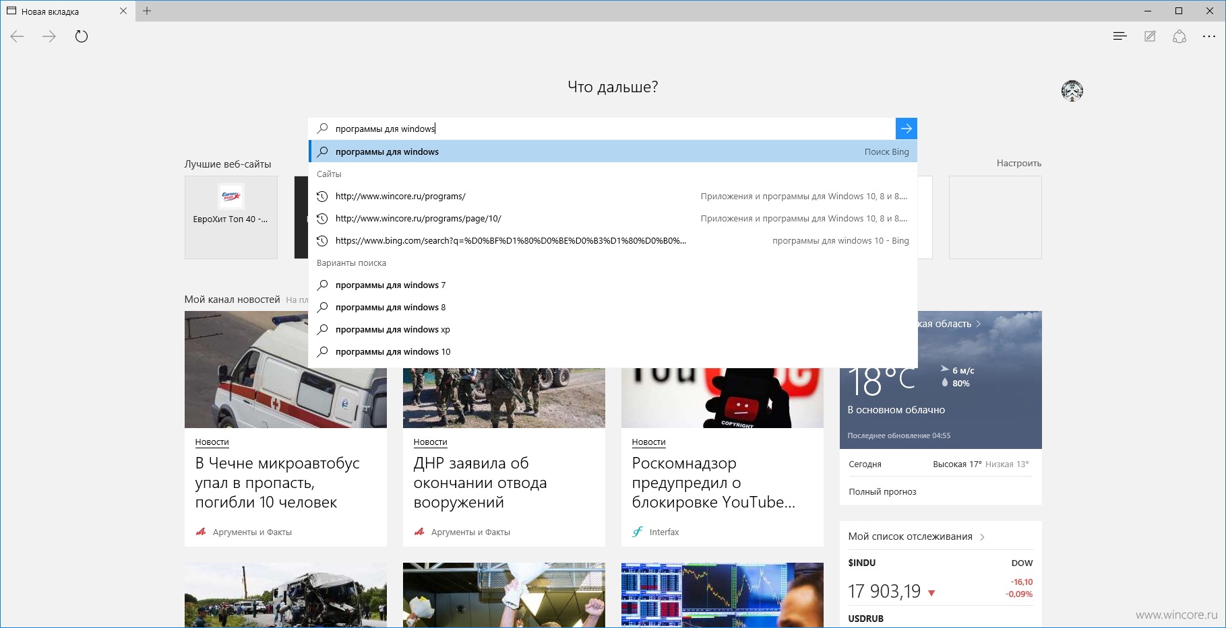Click the user profile avatar
Viewport: 1226px width, 628px height.
tap(1072, 91)
